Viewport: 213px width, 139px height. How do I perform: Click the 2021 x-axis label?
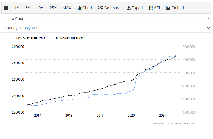click(x=163, y=116)
